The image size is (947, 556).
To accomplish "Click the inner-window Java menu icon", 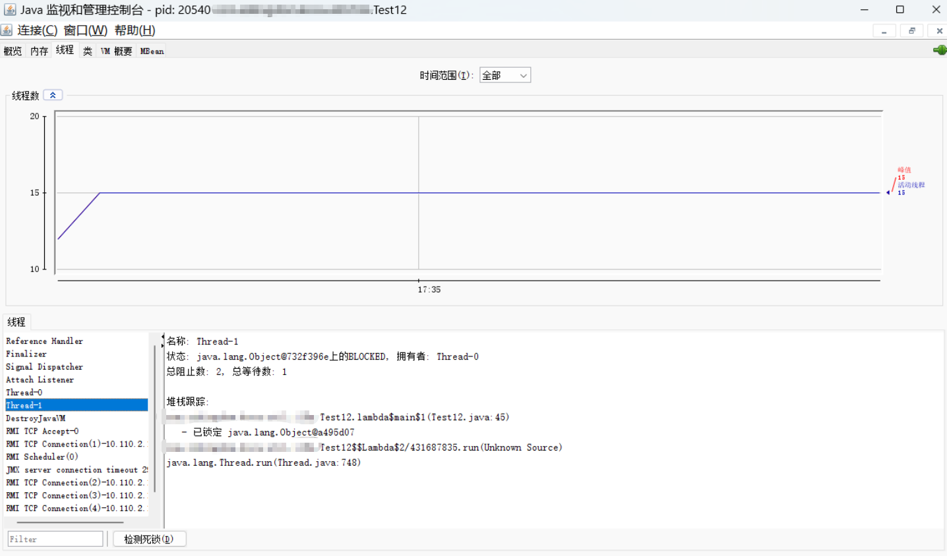I will (x=7, y=30).
